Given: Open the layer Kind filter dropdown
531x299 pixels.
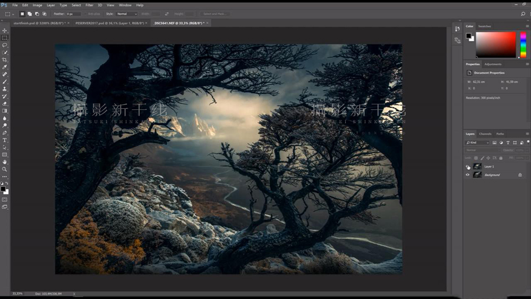Looking at the screenshot, I should coord(477,142).
